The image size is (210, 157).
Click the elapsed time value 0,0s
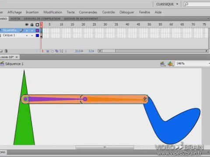tap(91, 51)
